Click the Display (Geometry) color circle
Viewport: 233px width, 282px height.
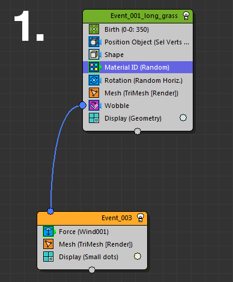[183, 118]
